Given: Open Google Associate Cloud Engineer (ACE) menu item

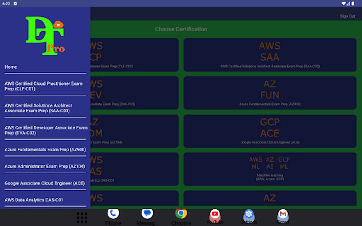Looking at the screenshot, I should [45, 183].
